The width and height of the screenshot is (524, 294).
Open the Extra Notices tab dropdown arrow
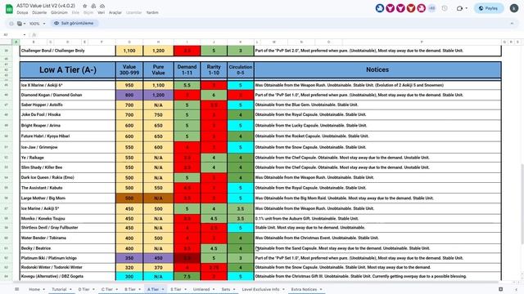pos(321,289)
